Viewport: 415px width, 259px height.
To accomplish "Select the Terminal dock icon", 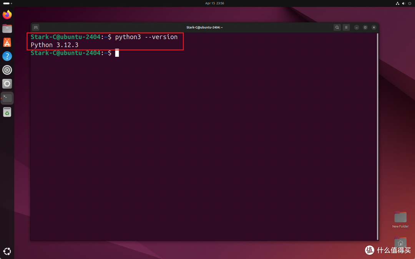I will (7, 98).
